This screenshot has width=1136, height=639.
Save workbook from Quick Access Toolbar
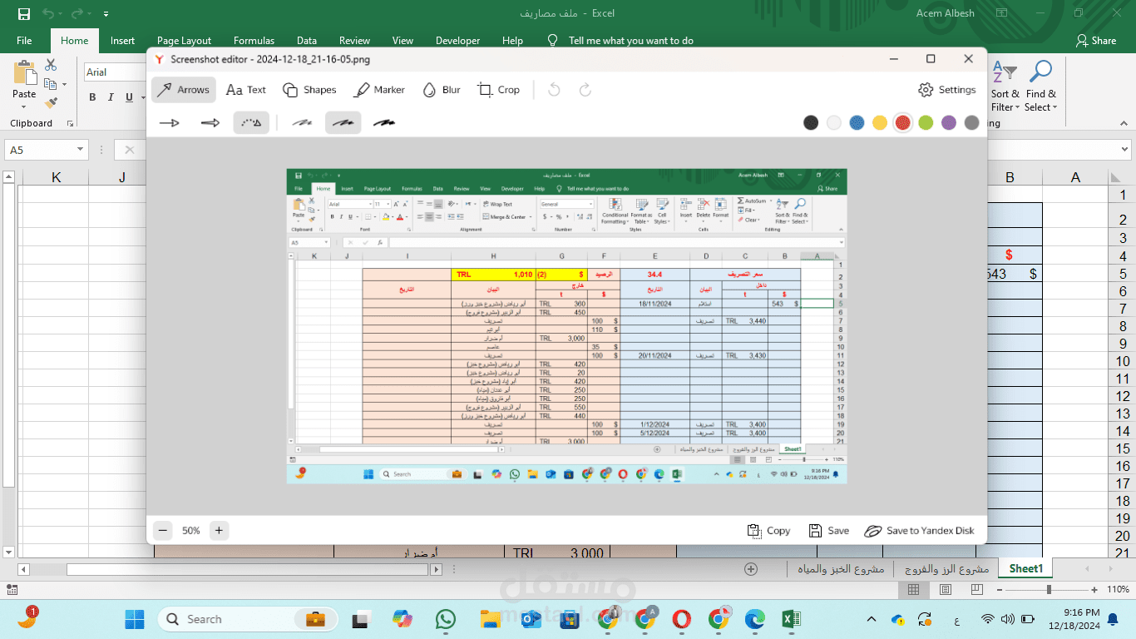click(x=24, y=13)
